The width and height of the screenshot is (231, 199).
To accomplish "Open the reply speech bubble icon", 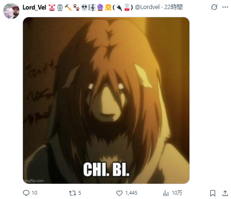I will [x=26, y=193].
